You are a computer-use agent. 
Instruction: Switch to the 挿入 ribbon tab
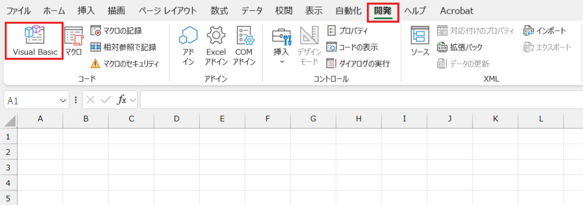(87, 11)
